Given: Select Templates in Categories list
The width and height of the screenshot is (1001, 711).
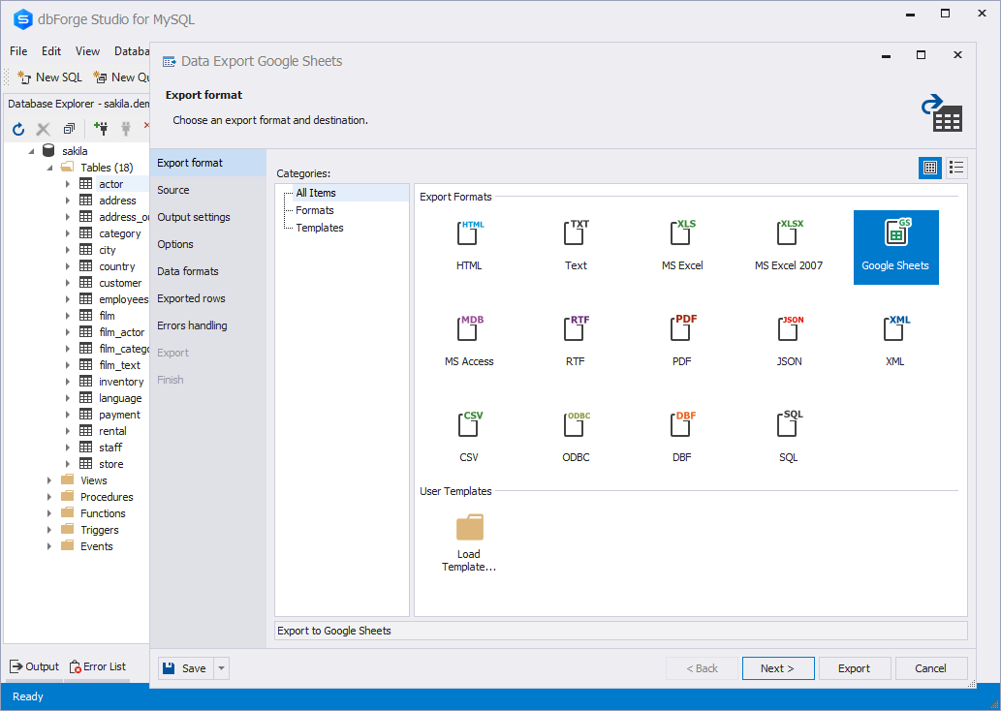Looking at the screenshot, I should [x=320, y=228].
